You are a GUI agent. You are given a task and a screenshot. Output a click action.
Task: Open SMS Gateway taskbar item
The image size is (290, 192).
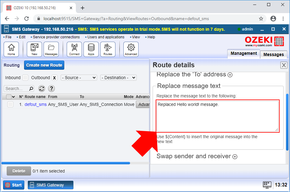[51, 185]
